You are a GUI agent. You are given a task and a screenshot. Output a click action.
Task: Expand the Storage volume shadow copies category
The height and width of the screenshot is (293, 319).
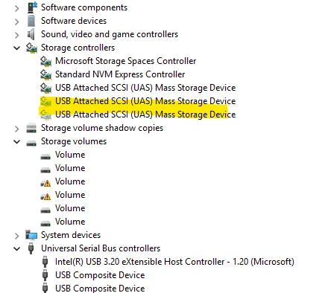17,129
